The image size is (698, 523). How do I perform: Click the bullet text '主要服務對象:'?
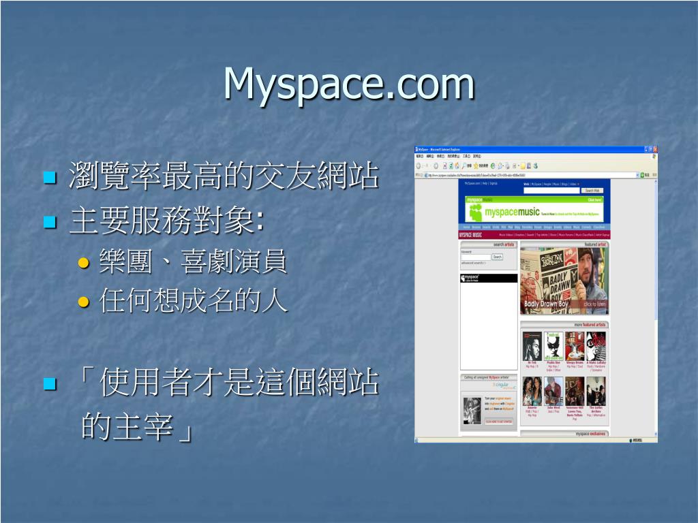[167, 221]
